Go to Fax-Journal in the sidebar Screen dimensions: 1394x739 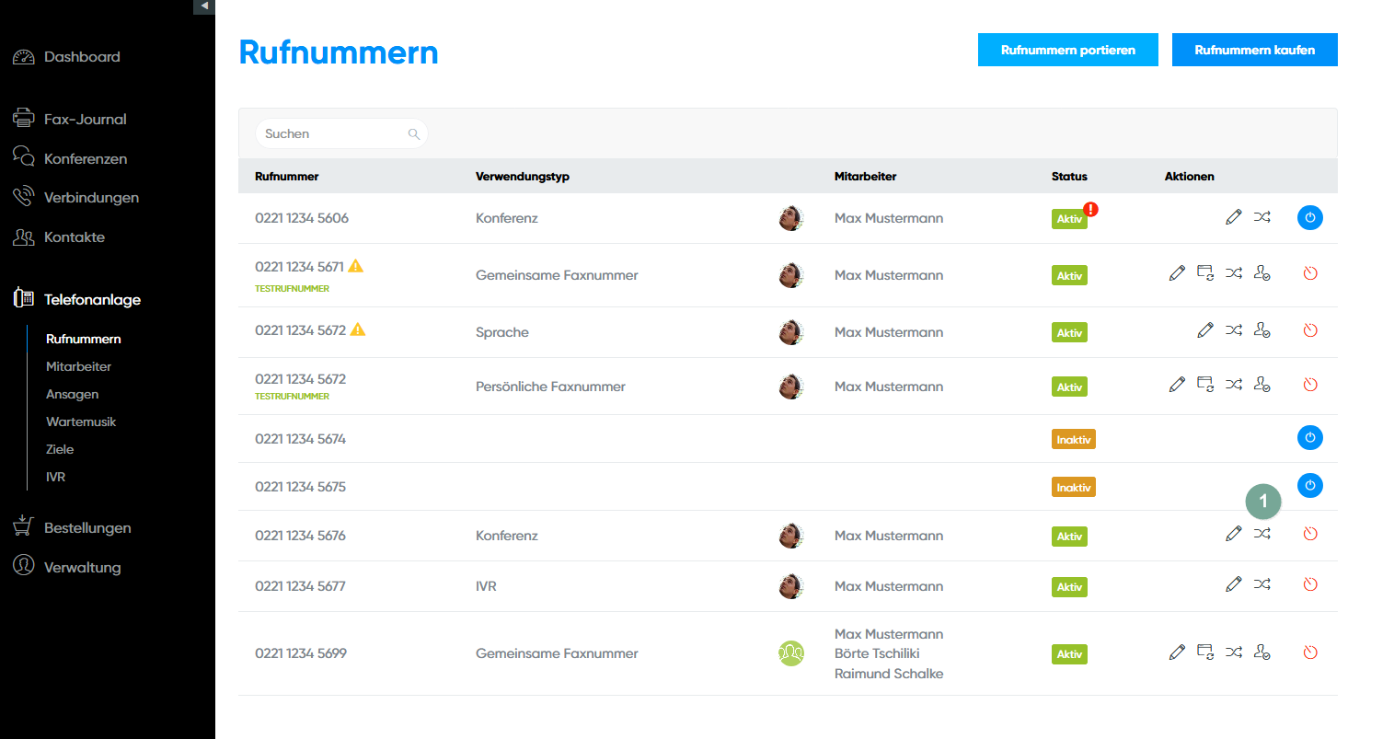tap(85, 119)
